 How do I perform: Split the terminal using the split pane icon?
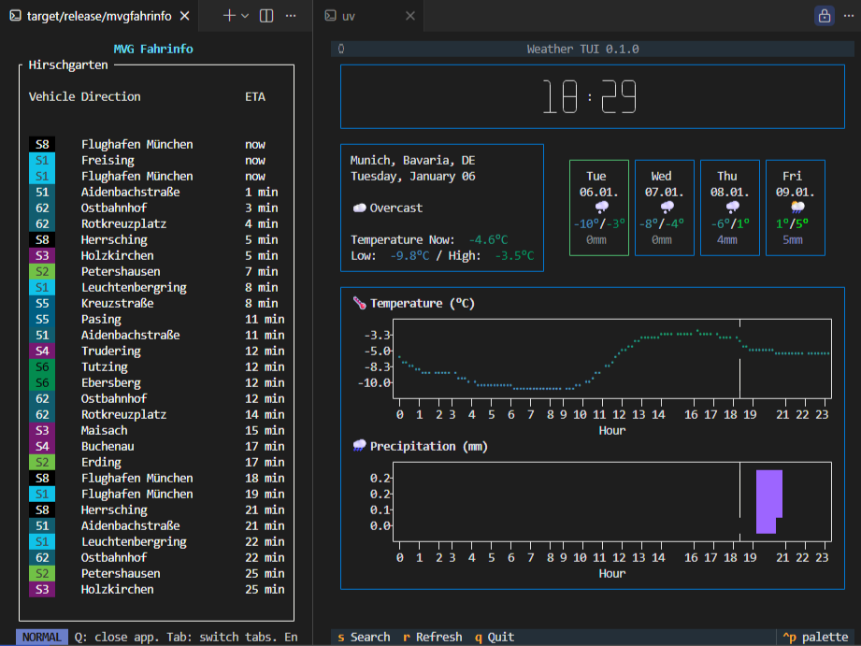265,15
